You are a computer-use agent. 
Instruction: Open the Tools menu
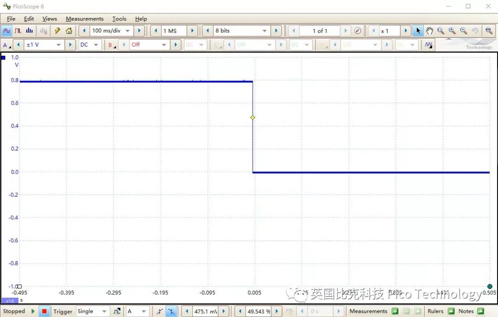[x=119, y=19]
